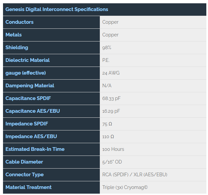The width and height of the screenshot is (208, 195).
Task: Click the 24 AWG value
Action: click(x=111, y=73)
